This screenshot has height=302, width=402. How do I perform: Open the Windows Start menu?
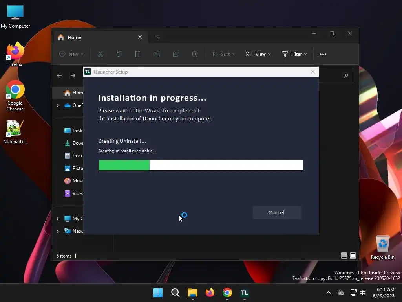[x=158, y=293]
